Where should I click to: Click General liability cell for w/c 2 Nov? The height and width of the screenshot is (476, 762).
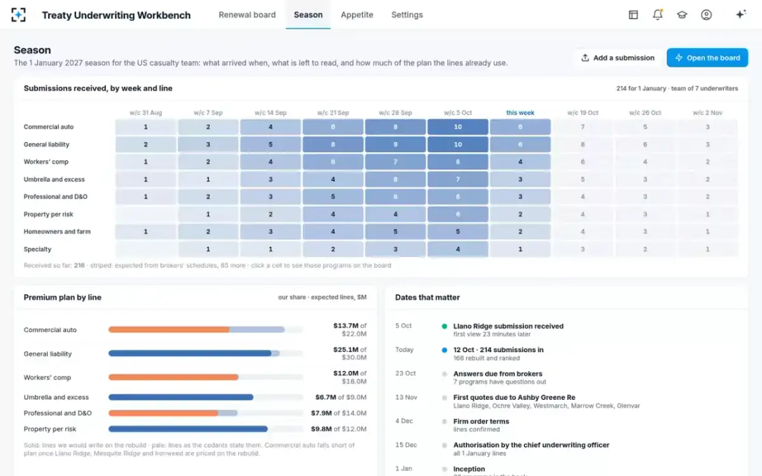[707, 145]
